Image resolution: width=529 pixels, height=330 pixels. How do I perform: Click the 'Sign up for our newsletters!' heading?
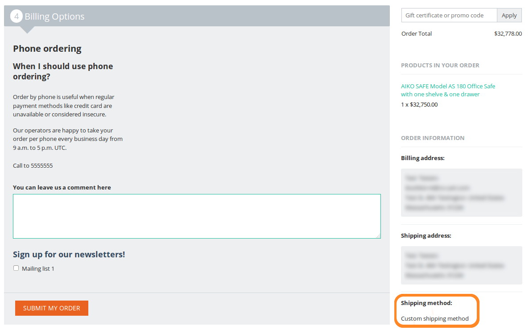[69, 255]
